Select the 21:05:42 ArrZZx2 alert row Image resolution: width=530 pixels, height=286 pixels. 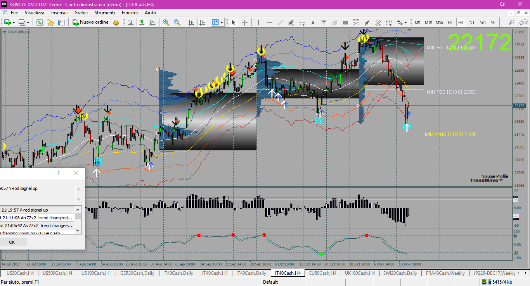(x=37, y=226)
